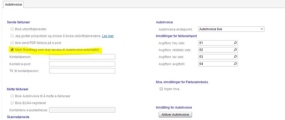Switch to the AutoInvoice tab

tap(13, 5)
